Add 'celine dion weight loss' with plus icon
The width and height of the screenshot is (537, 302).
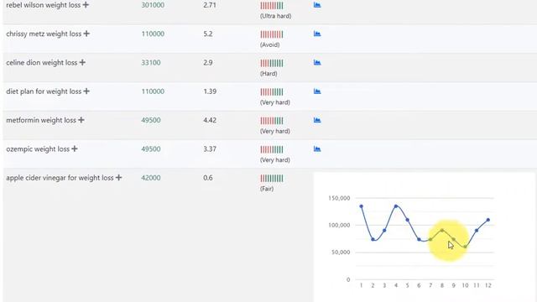[x=82, y=62]
